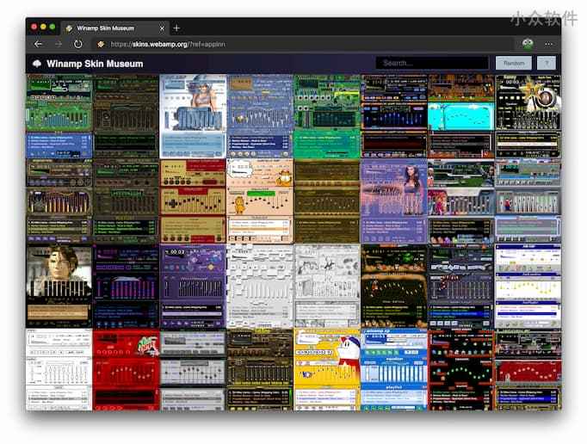The height and width of the screenshot is (444, 587).
Task: Open the green circuit board skin thumbnail
Action: [x=327, y=116]
